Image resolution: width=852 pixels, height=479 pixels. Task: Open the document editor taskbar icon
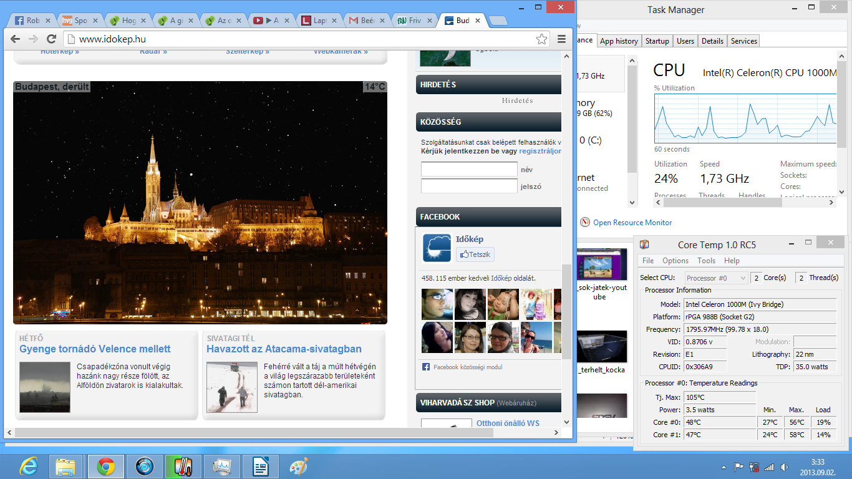coord(261,467)
